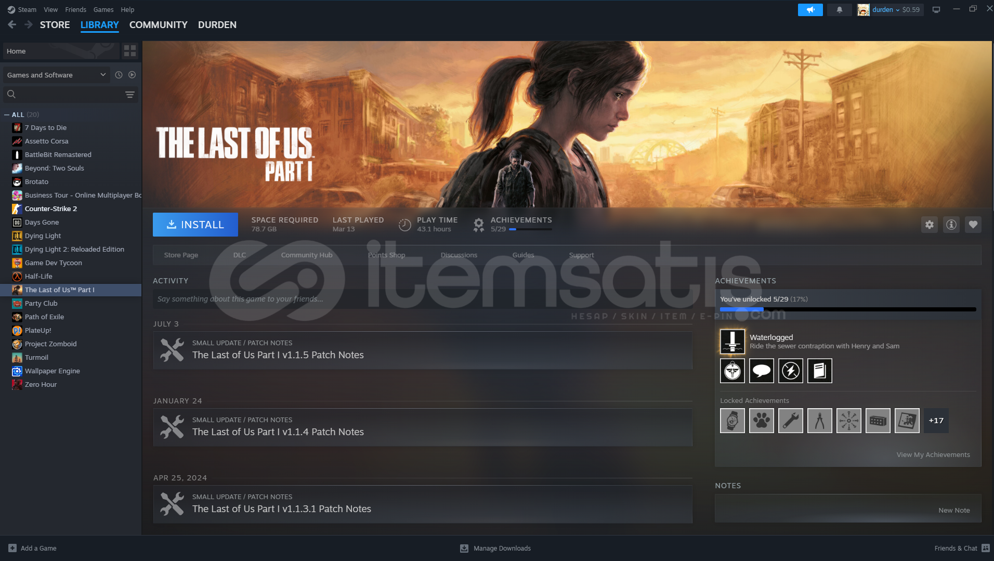Click the INSTALL button

pyautogui.click(x=195, y=225)
